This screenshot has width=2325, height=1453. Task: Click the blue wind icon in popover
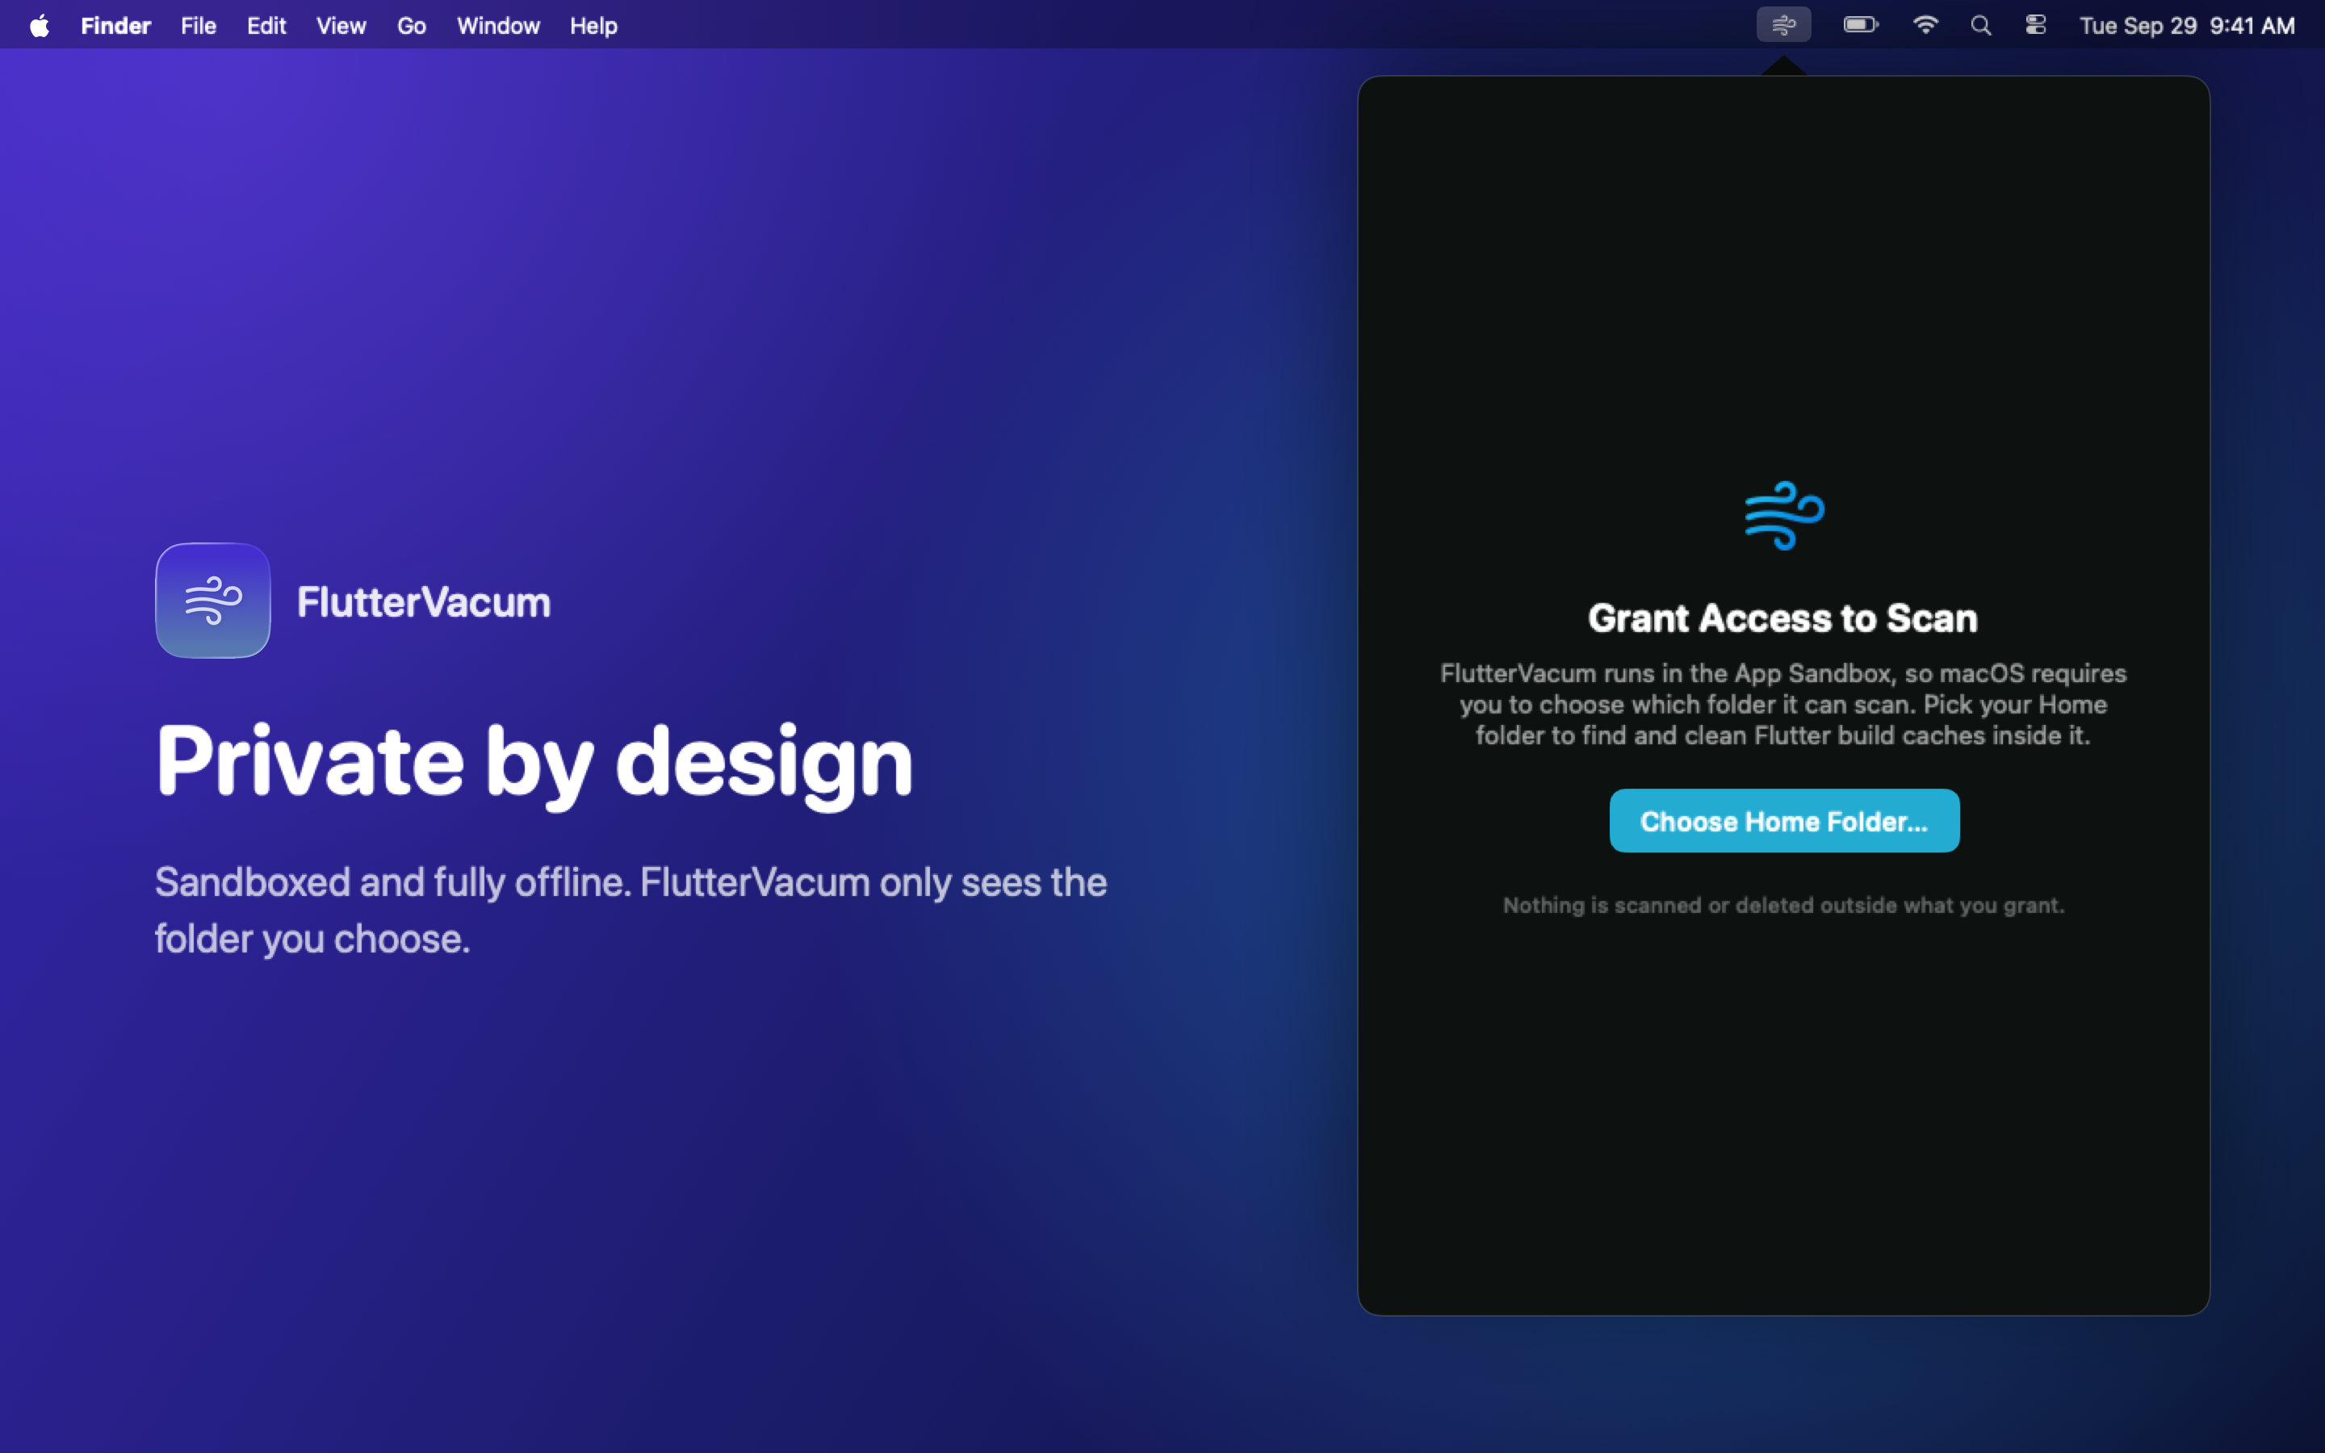pyautogui.click(x=1784, y=516)
